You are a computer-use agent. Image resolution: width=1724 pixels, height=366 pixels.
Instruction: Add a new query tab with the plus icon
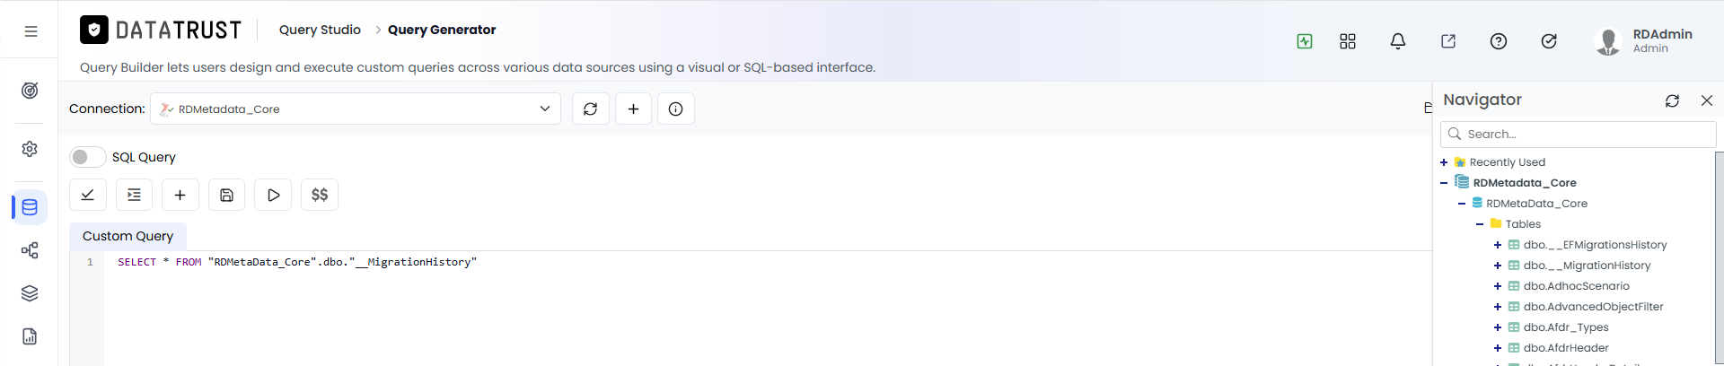click(x=180, y=195)
